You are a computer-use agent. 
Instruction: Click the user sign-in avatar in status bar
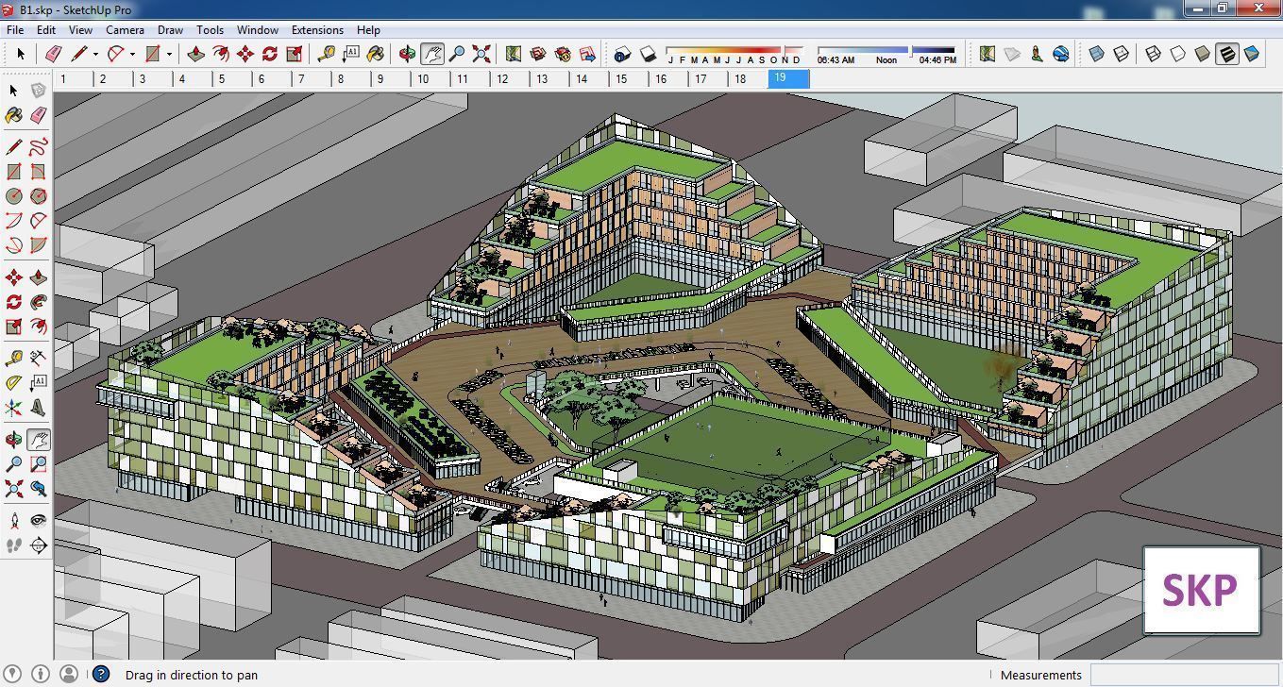(x=66, y=675)
